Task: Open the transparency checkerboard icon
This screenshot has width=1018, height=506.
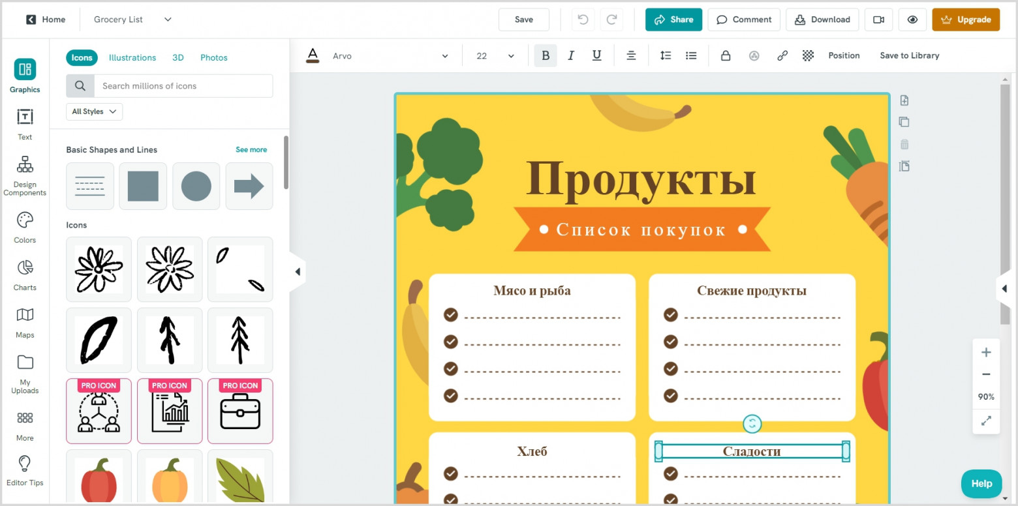Action: pos(808,55)
